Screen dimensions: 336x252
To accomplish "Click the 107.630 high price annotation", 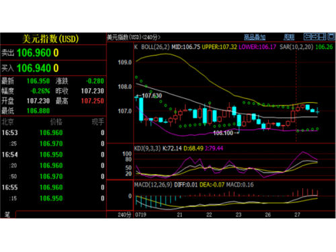I will (152, 96).
